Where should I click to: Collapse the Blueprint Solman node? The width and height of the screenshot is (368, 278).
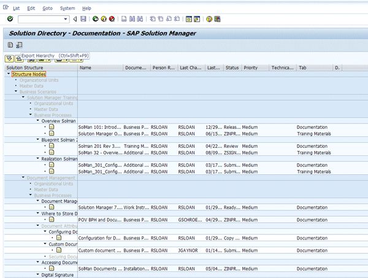38,140
